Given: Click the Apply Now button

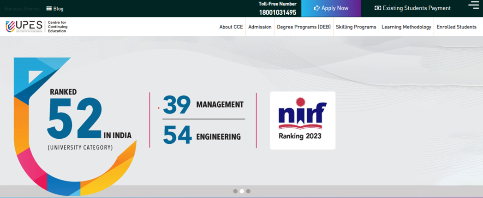Looking at the screenshot, I should (331, 8).
